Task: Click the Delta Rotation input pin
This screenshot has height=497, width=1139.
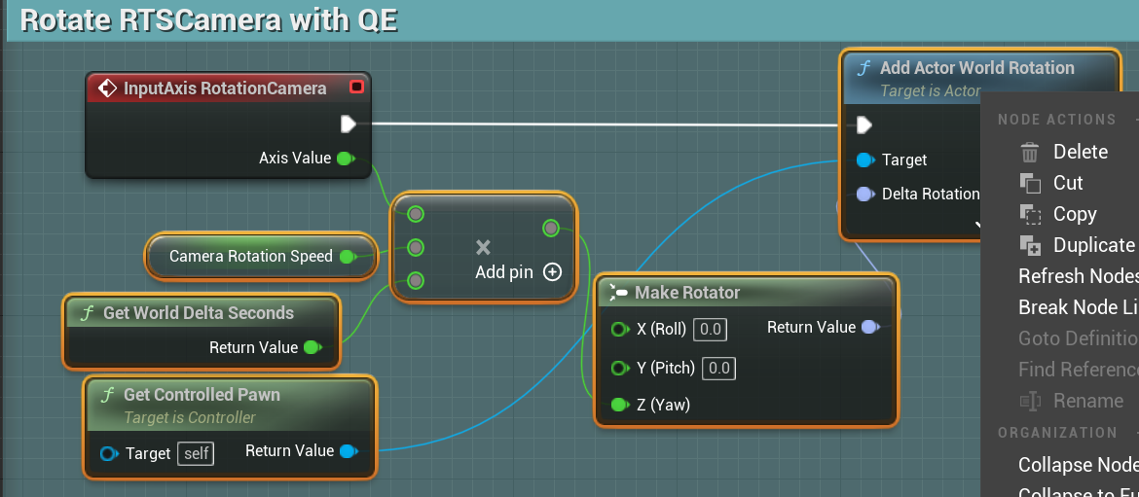Action: click(864, 194)
